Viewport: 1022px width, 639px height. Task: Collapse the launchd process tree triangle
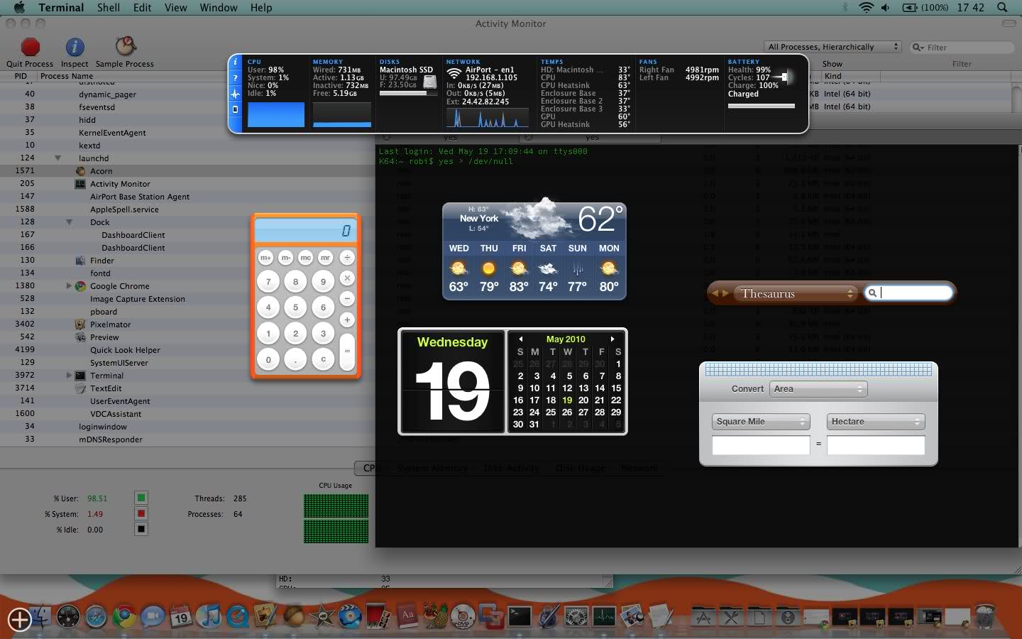click(x=58, y=158)
